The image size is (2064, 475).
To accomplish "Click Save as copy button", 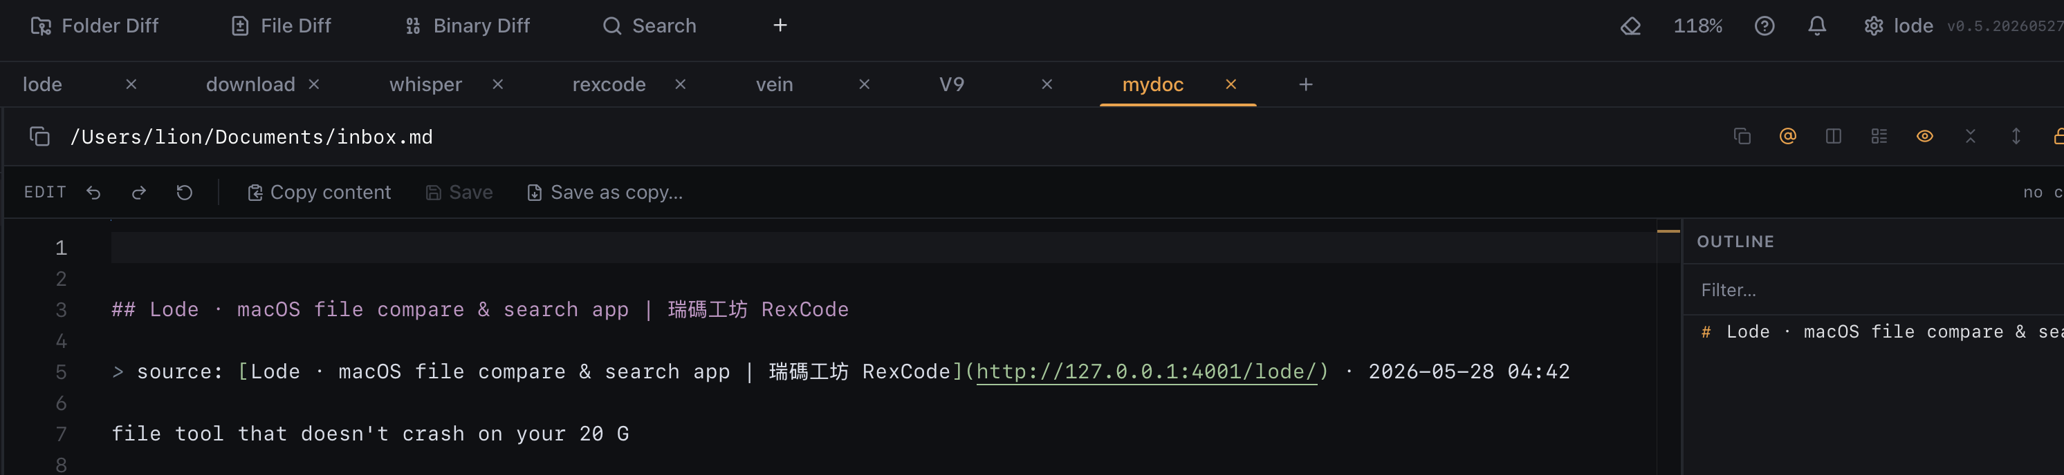I will click(604, 193).
